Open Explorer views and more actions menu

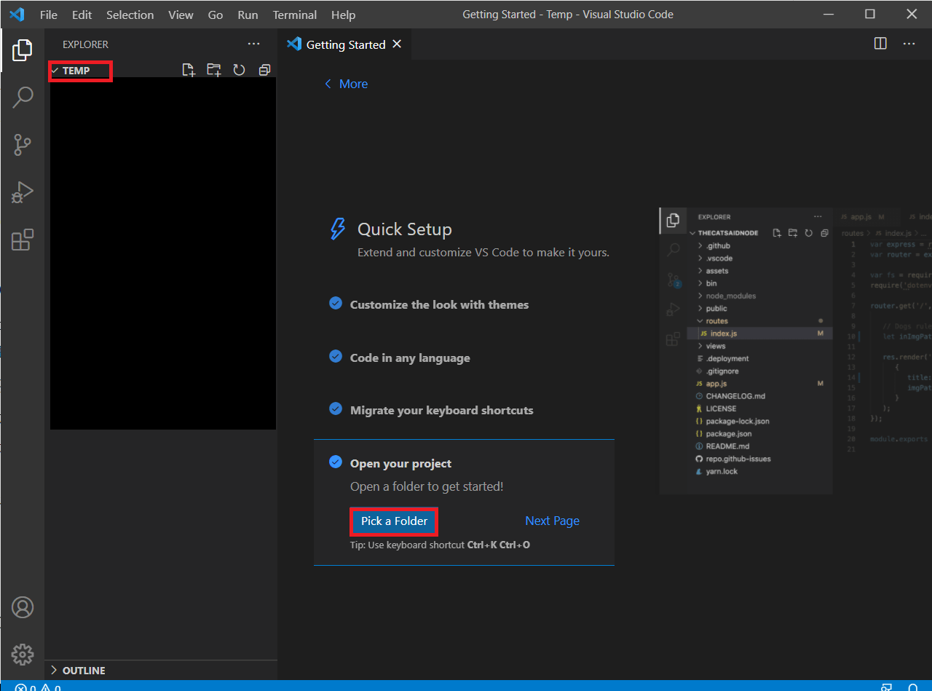(253, 44)
